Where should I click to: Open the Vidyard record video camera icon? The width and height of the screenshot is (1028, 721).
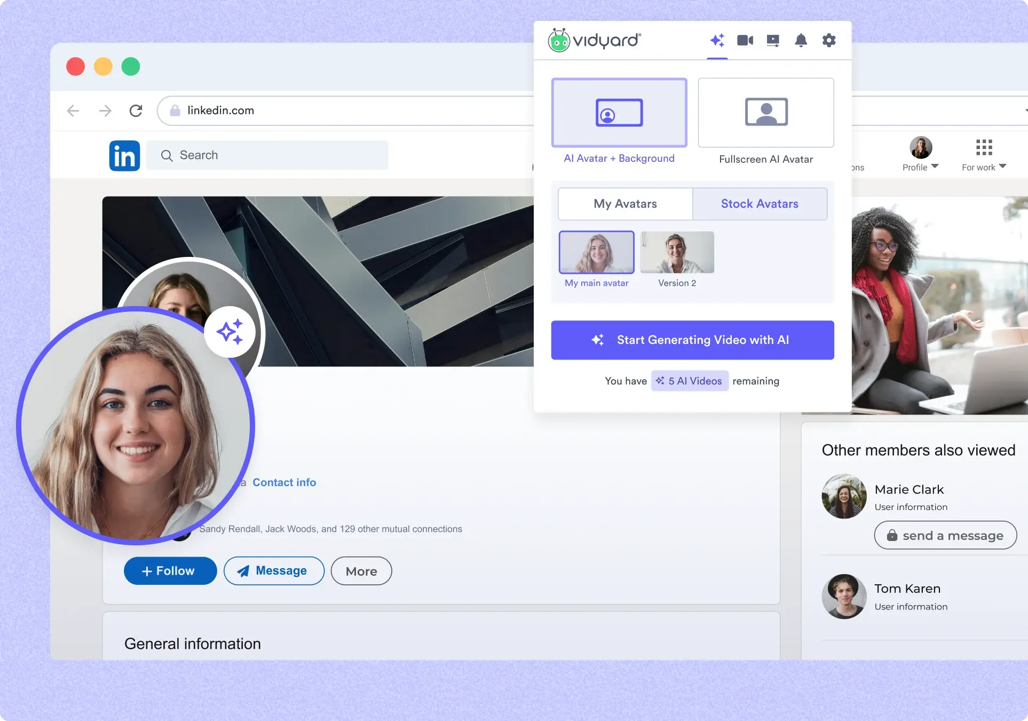[745, 40]
